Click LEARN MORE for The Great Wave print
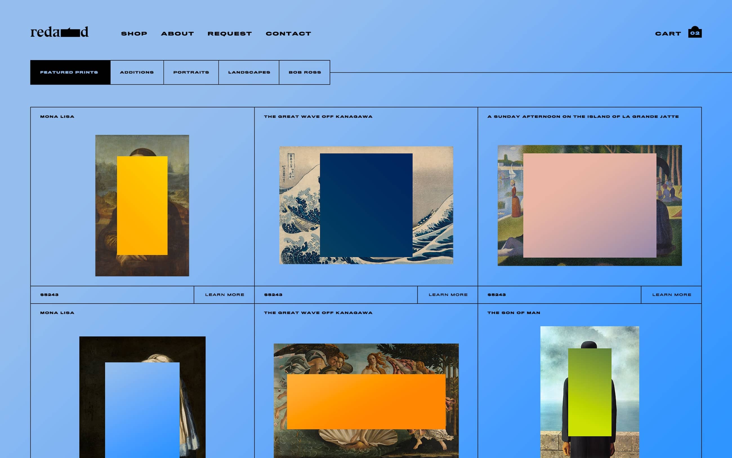Image resolution: width=732 pixels, height=458 pixels. 448,295
